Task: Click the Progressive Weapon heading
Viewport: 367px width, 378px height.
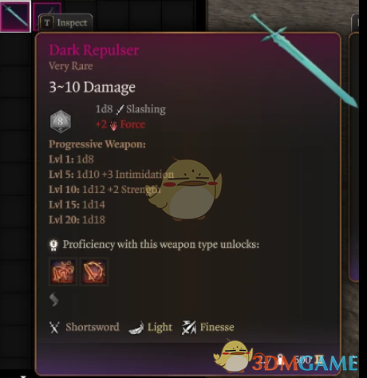Action: tap(97, 144)
